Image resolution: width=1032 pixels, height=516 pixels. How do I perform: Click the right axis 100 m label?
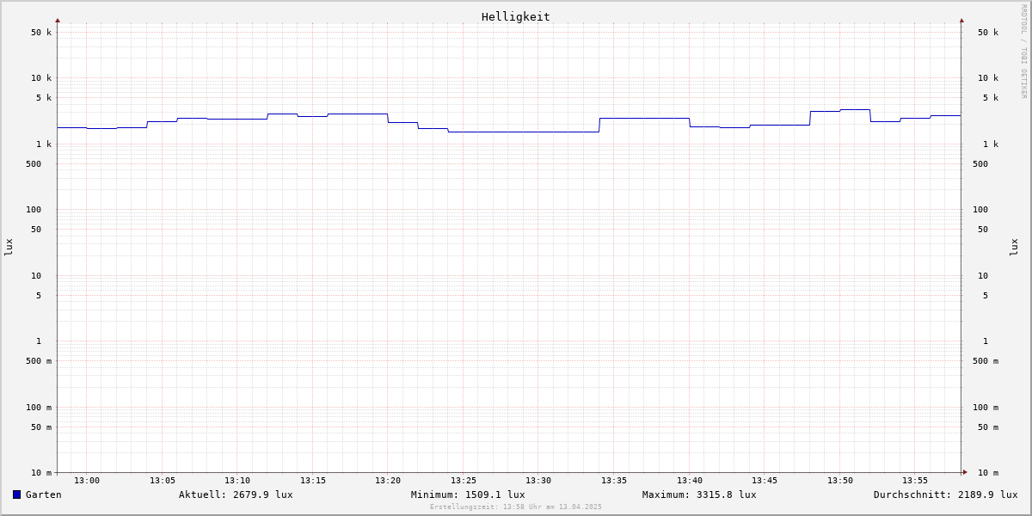pyautogui.click(x=986, y=408)
